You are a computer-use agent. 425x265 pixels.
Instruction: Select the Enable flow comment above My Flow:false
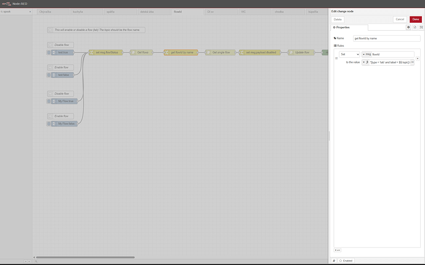pyautogui.click(x=60, y=116)
